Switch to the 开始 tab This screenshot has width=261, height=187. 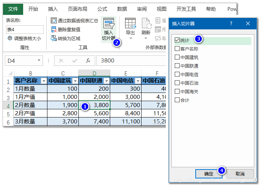33,9
